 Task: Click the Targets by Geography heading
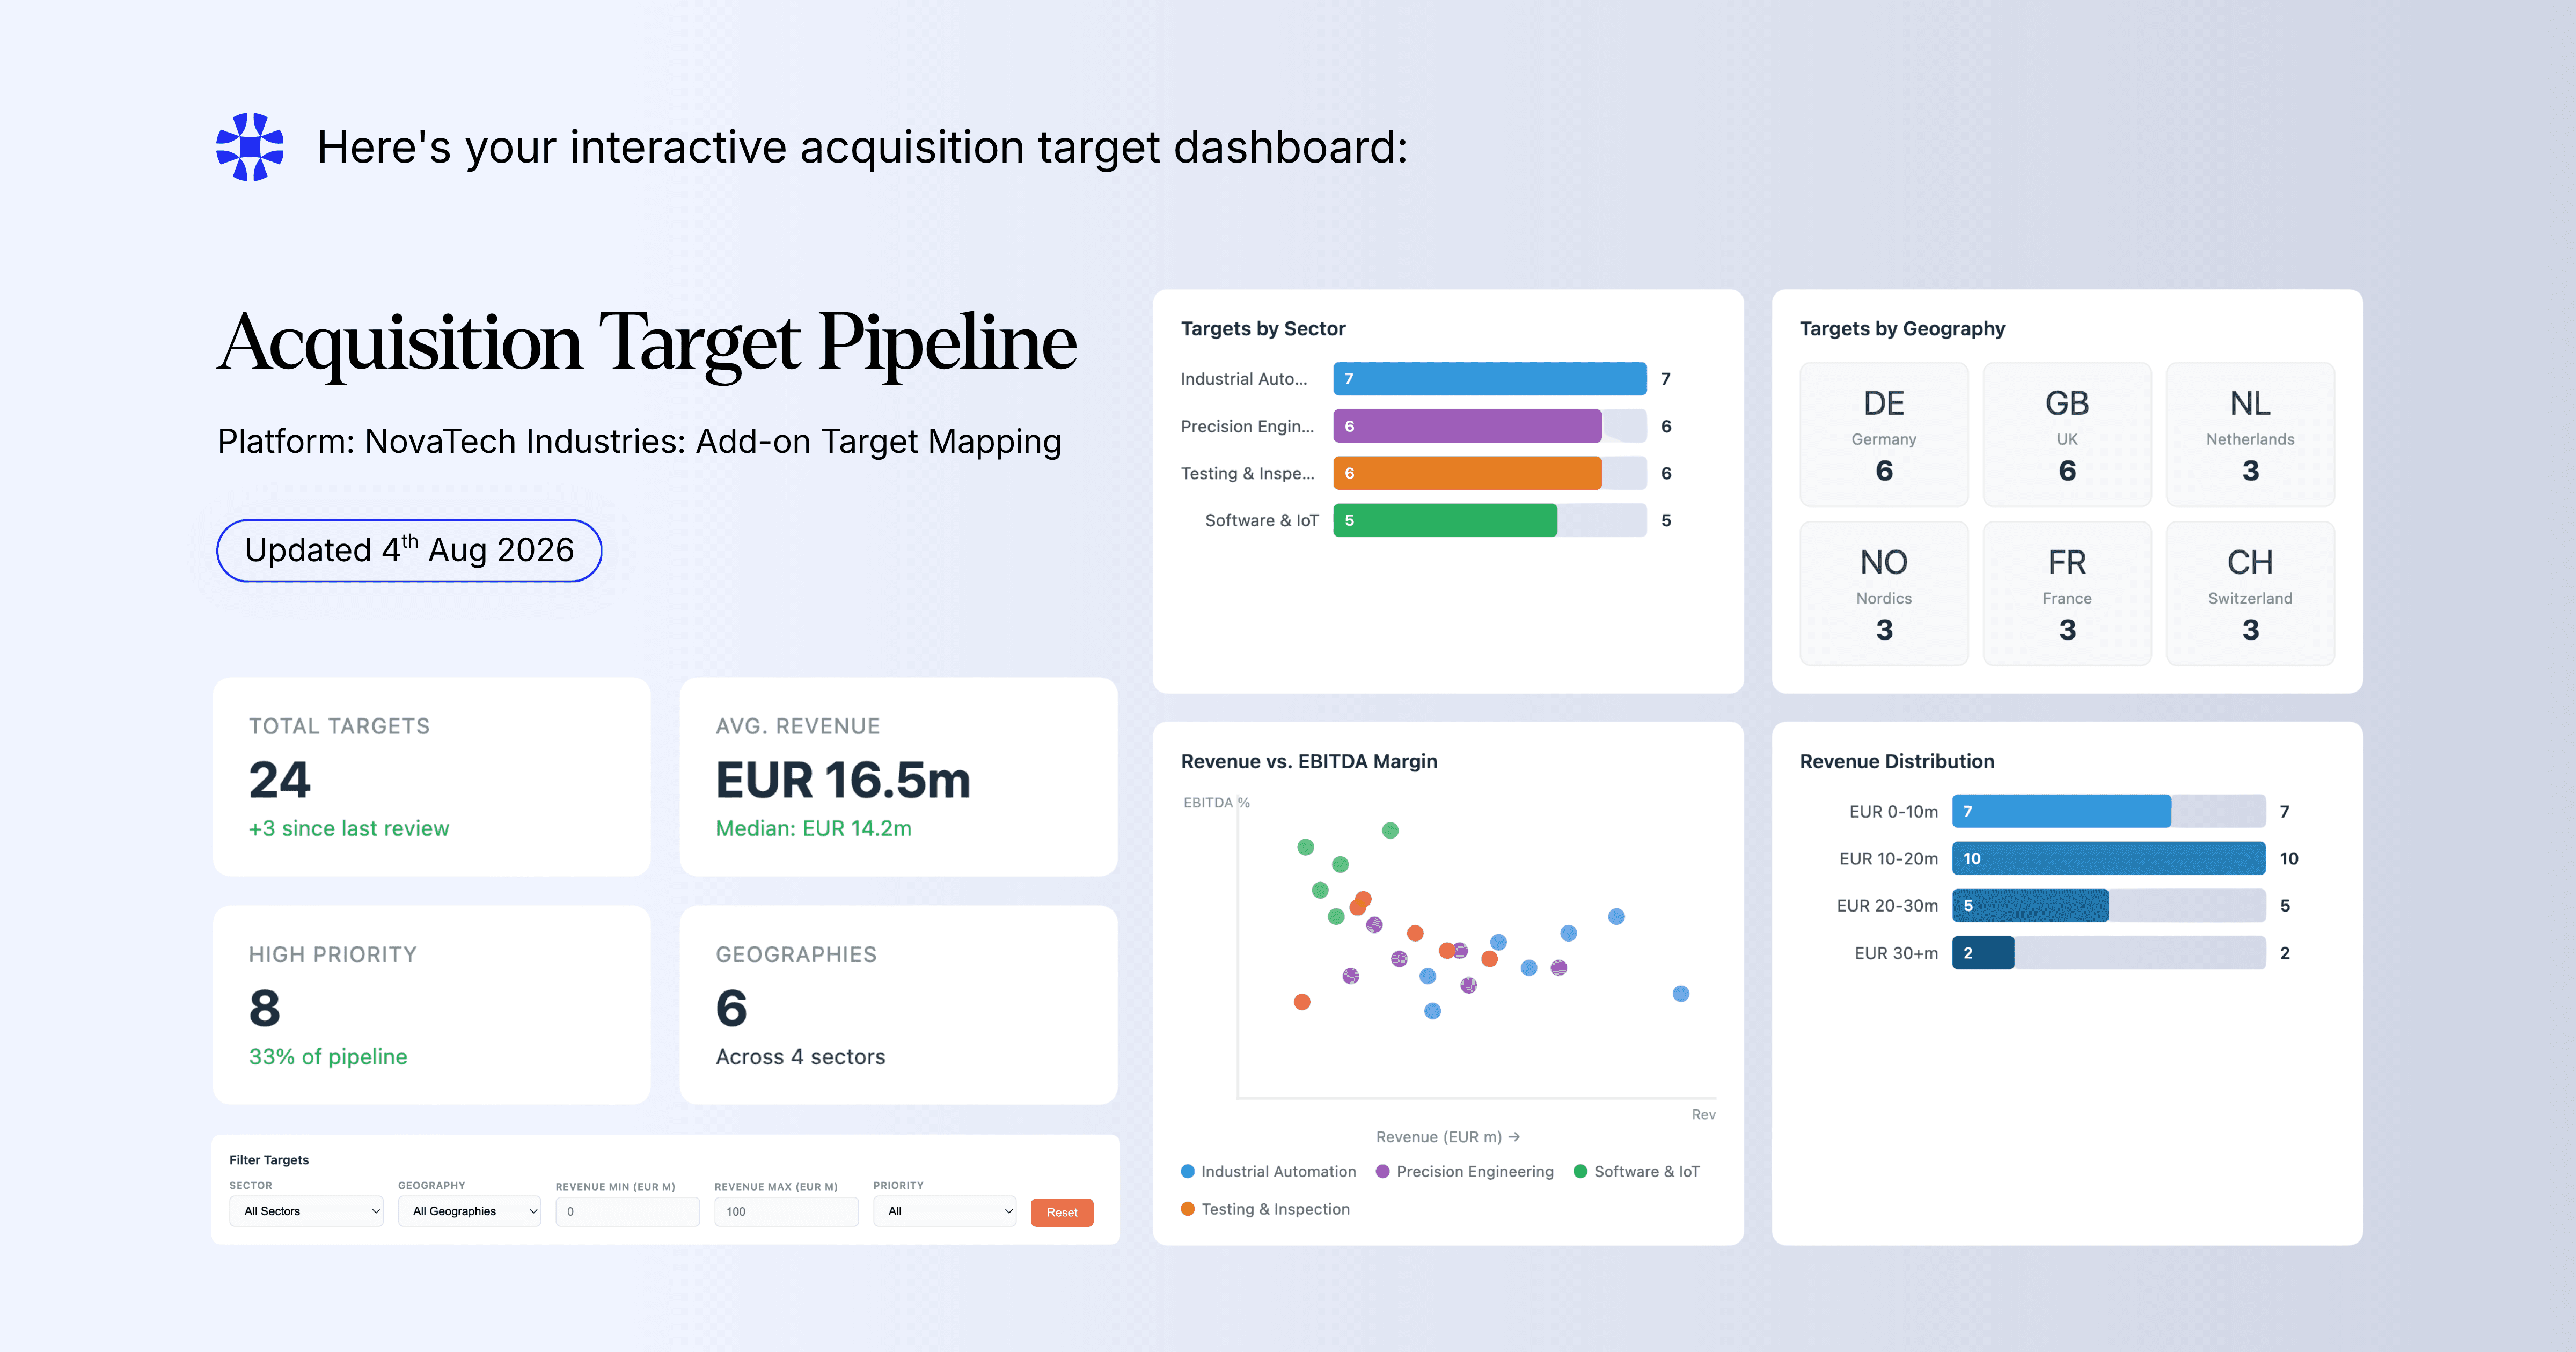(x=1902, y=329)
